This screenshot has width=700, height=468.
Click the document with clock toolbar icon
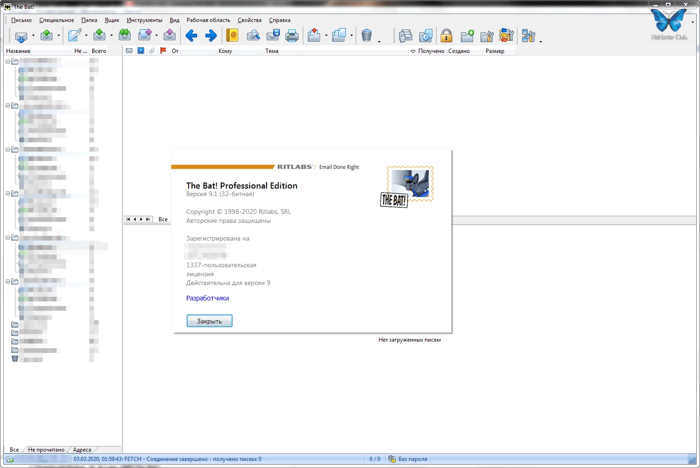click(426, 36)
